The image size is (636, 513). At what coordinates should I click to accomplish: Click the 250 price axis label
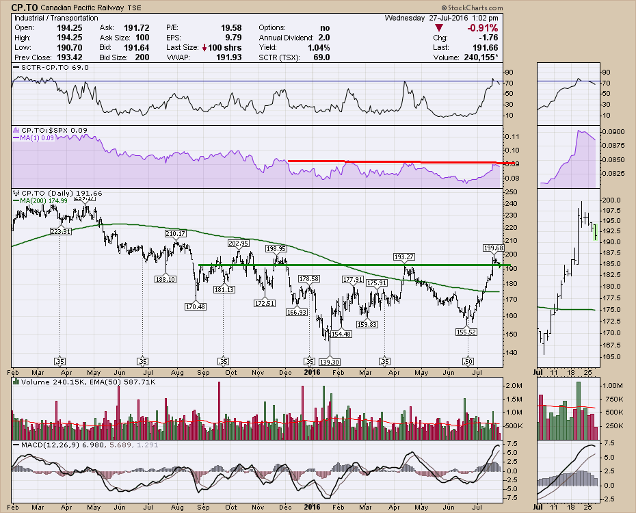(512, 192)
